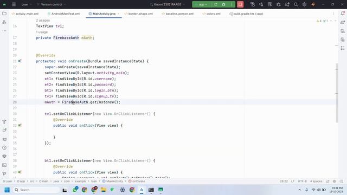Open the taskbar clock and date
This screenshot has width=347, height=195.
coord(337,190)
